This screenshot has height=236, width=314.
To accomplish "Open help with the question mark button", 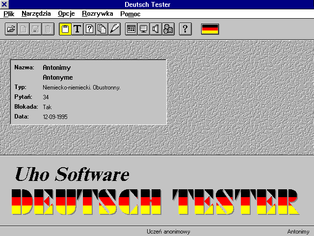I will (185, 29).
